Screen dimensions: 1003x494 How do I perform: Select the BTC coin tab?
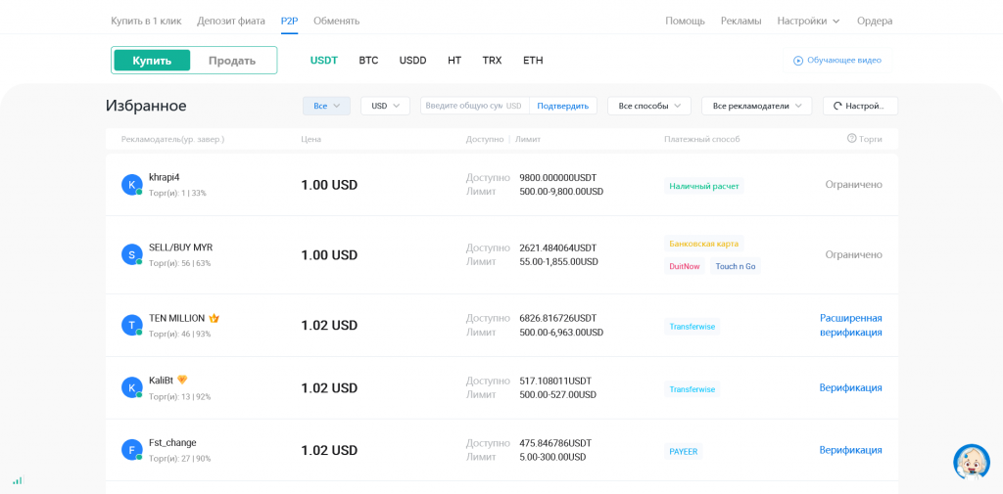[368, 61]
